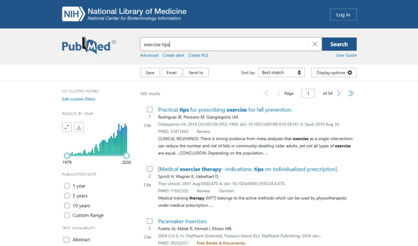This screenshot has width=418, height=246.
Task: Click the Create alert link
Action: tap(173, 55)
